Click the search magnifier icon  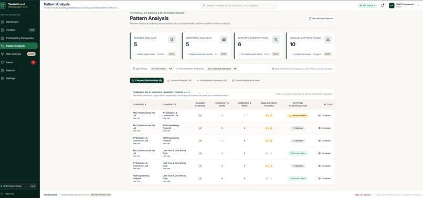(204, 5)
